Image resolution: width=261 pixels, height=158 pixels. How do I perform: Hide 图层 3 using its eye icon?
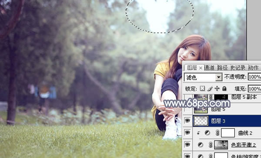[187, 121]
